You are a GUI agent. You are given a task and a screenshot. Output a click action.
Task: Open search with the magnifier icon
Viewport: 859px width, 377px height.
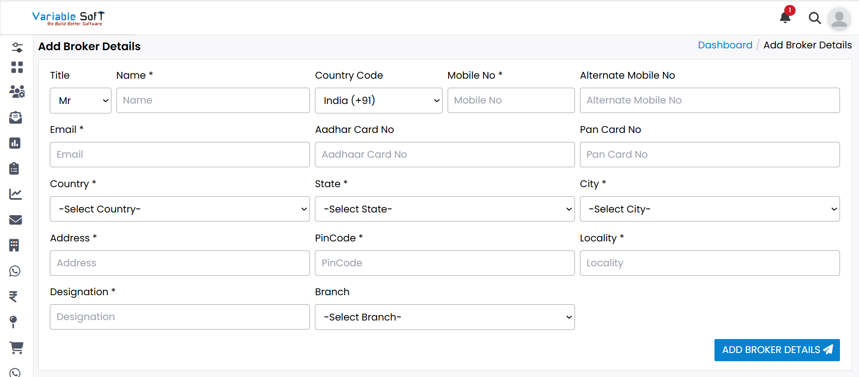coord(815,18)
